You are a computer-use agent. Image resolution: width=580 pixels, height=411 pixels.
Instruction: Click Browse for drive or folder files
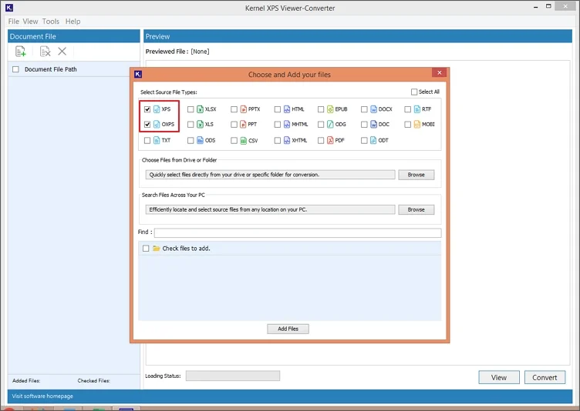click(416, 175)
